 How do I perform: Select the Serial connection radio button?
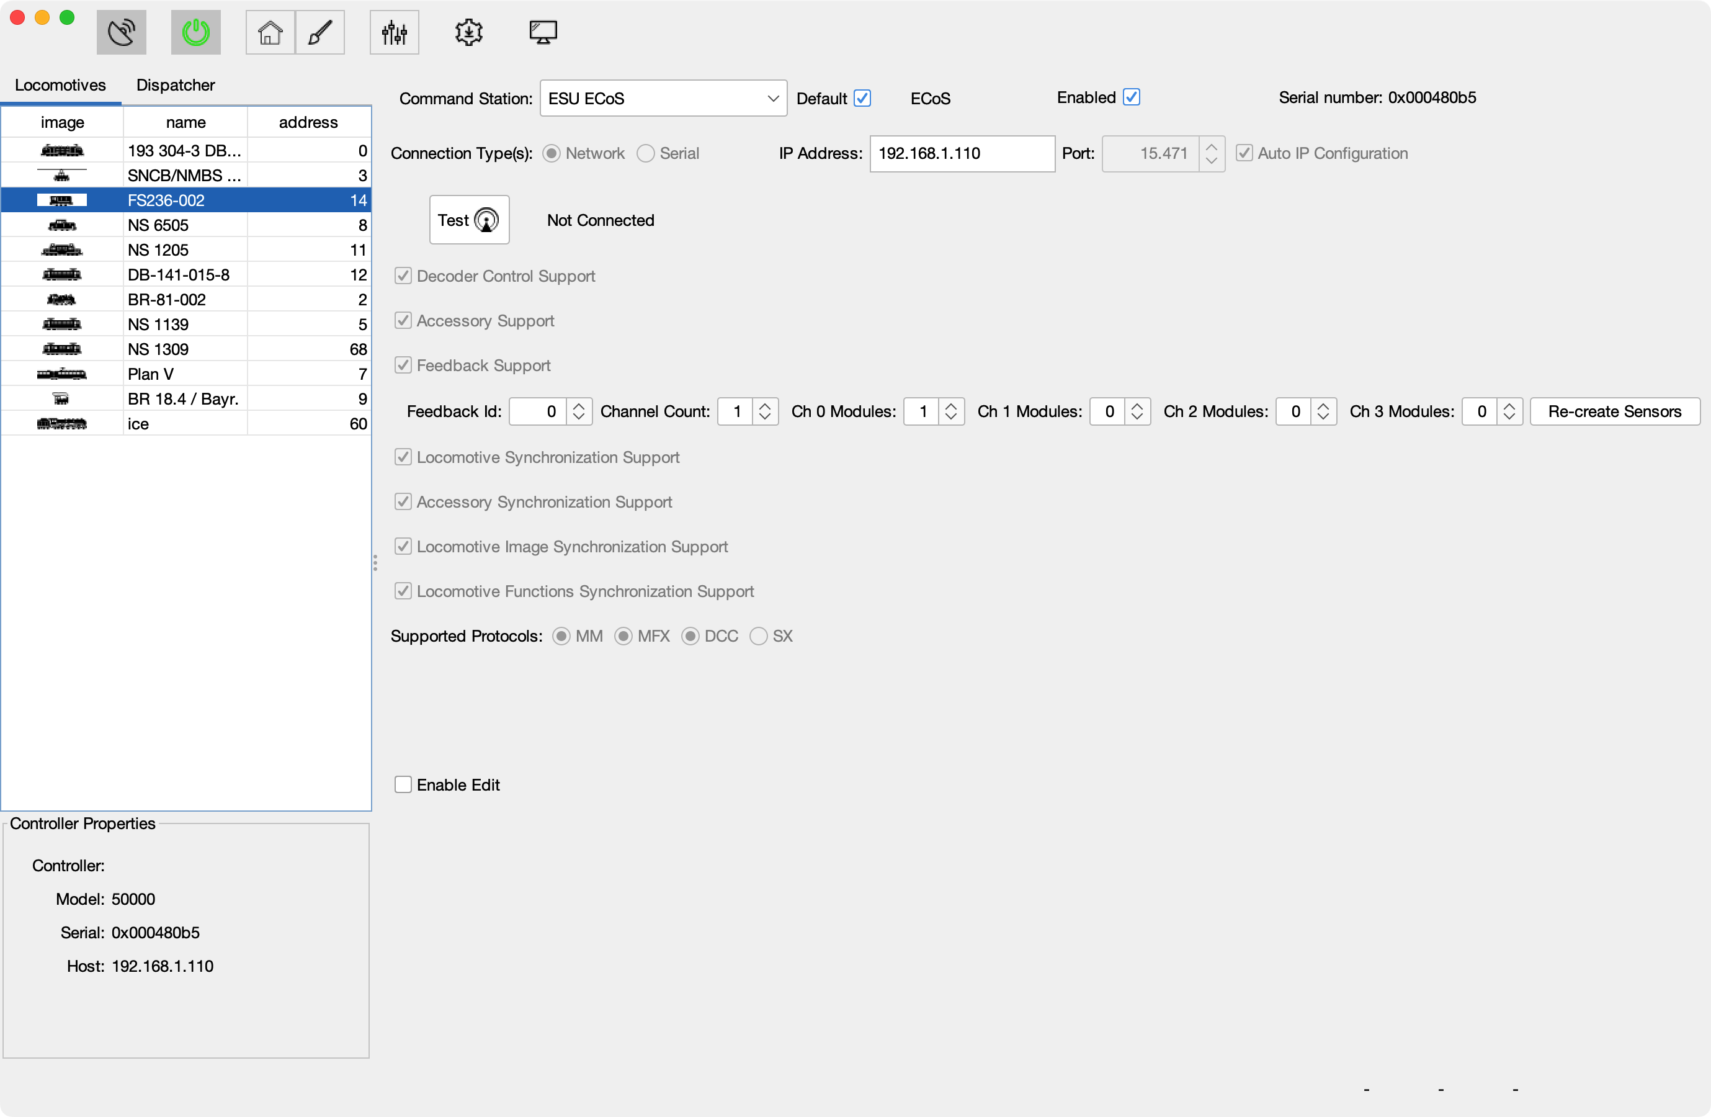[x=646, y=153]
